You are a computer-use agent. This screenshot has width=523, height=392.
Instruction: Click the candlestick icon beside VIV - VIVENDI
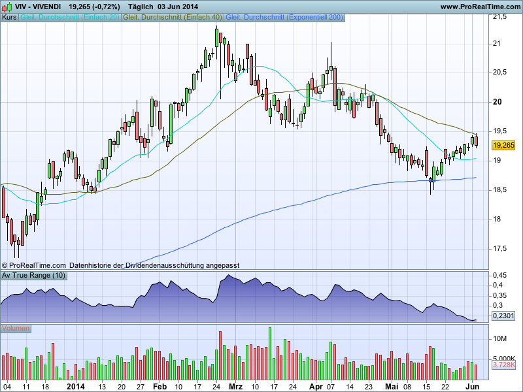[x=7, y=7]
